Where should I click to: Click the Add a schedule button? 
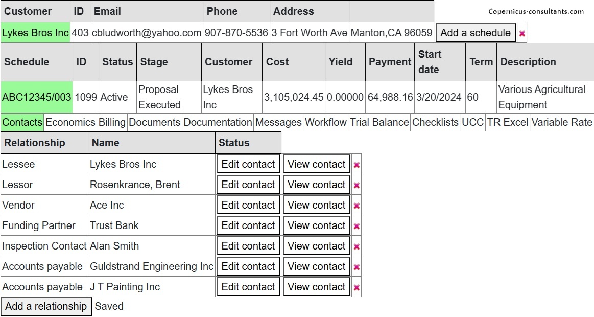click(x=475, y=33)
